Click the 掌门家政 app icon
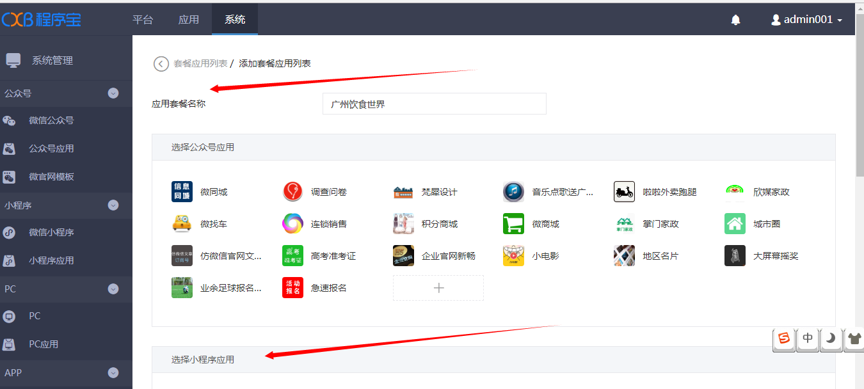This screenshot has width=864, height=389. coord(624,224)
